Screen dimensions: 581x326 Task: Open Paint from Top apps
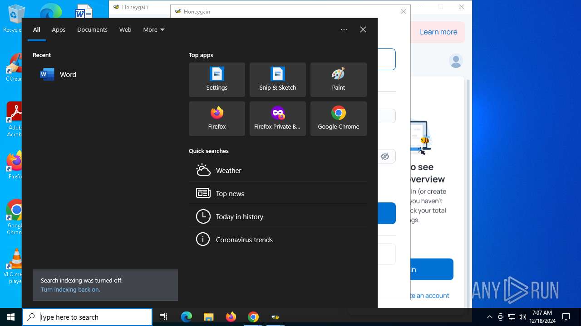pos(339,80)
